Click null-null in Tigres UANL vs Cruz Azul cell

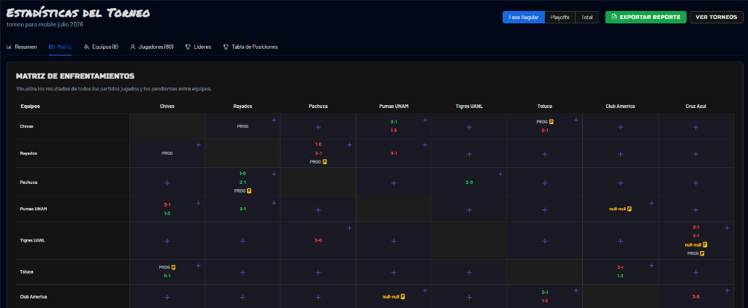[x=692, y=245]
